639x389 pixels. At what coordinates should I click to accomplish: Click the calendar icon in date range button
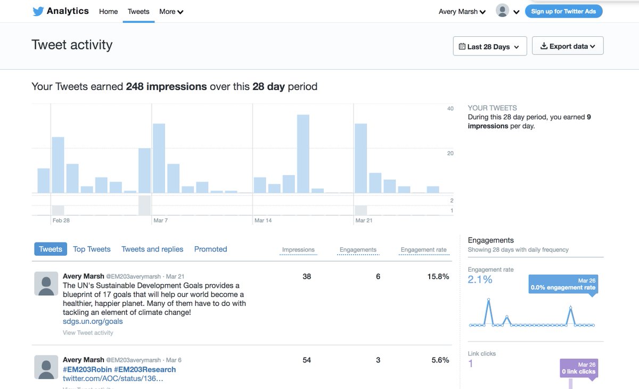(x=462, y=46)
